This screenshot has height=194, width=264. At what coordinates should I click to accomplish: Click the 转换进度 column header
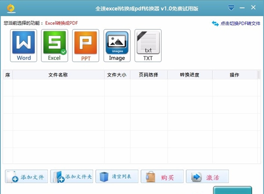point(190,75)
